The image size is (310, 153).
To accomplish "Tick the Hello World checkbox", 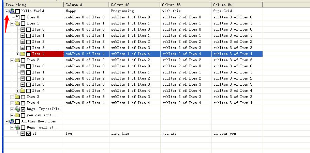I will click(17, 11).
